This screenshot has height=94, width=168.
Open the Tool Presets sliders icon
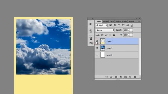coord(91,43)
